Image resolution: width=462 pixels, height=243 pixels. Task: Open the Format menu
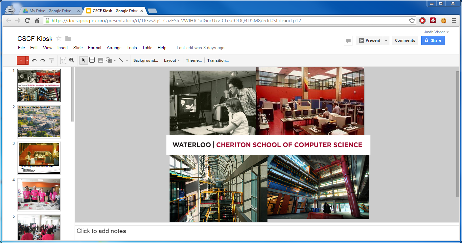[x=95, y=48]
